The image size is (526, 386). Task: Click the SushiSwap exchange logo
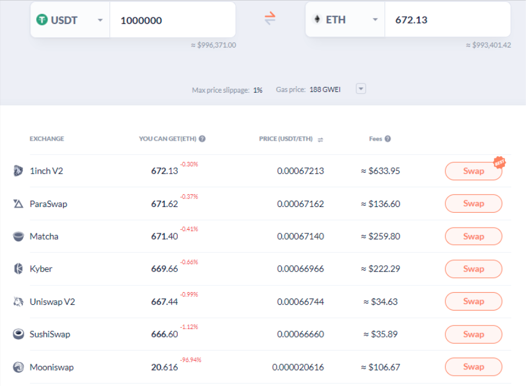coord(18,334)
